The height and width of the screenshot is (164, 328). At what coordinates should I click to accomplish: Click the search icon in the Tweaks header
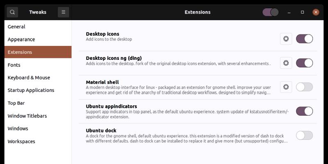pyautogui.click(x=12, y=12)
